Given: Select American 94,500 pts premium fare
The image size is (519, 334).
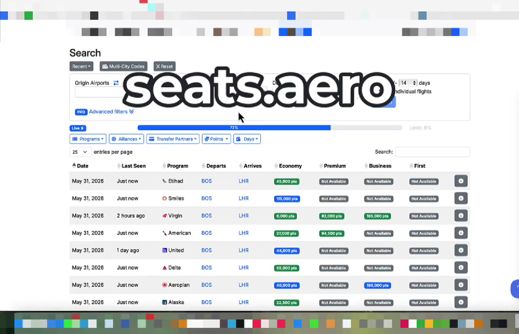Looking at the screenshot, I should tap(332, 233).
